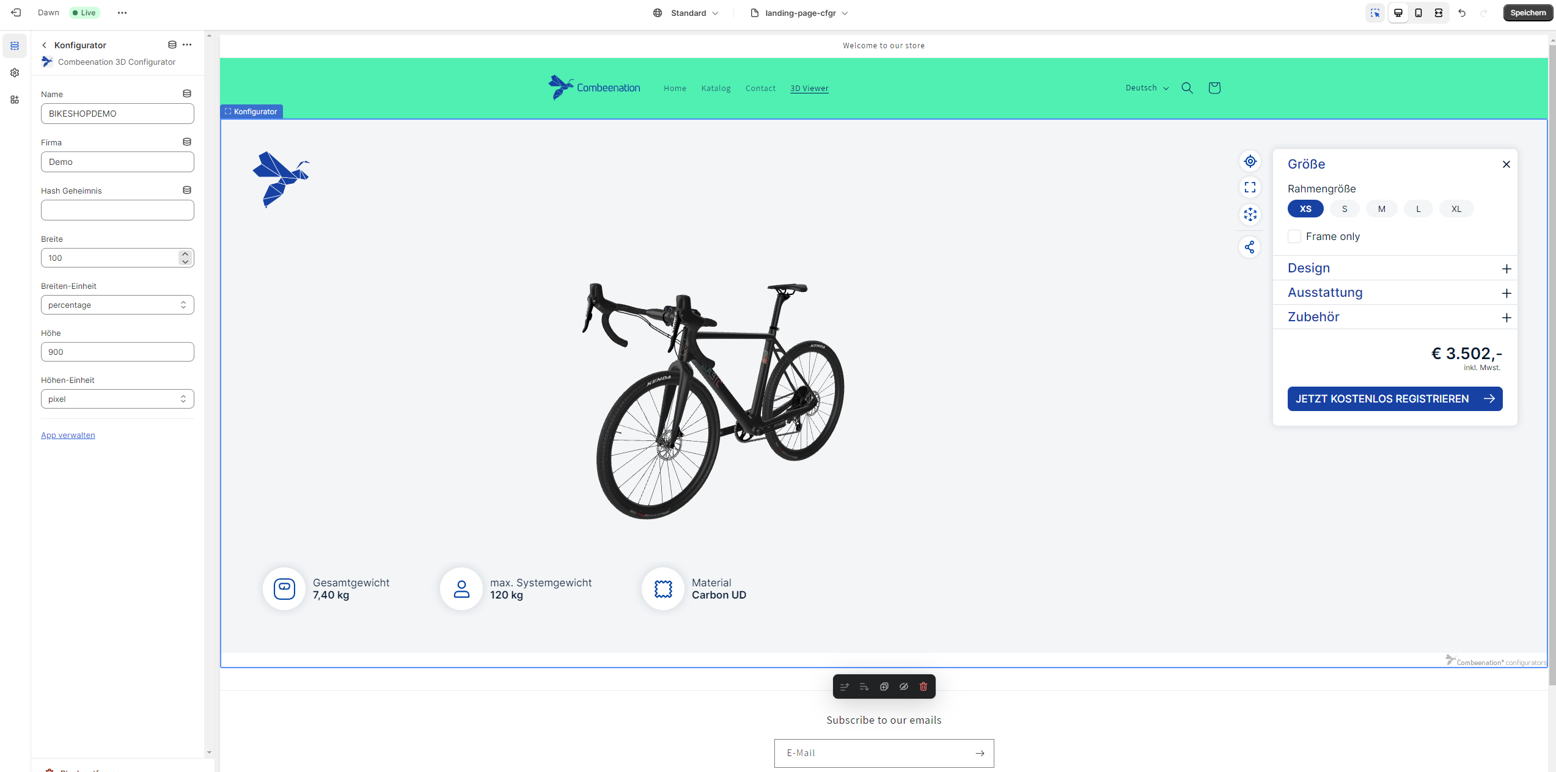1556x772 pixels.
Task: Enable the Frame only checkbox
Action: (x=1294, y=236)
